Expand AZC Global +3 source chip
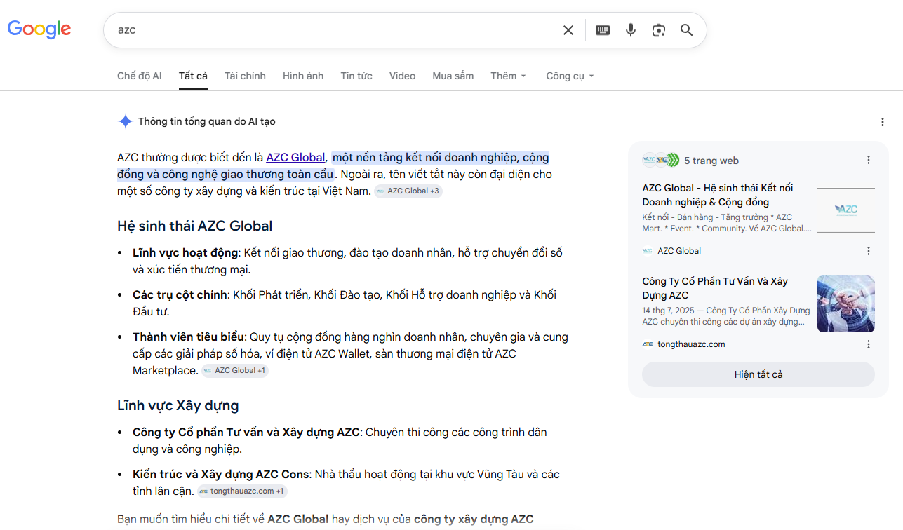 click(408, 191)
